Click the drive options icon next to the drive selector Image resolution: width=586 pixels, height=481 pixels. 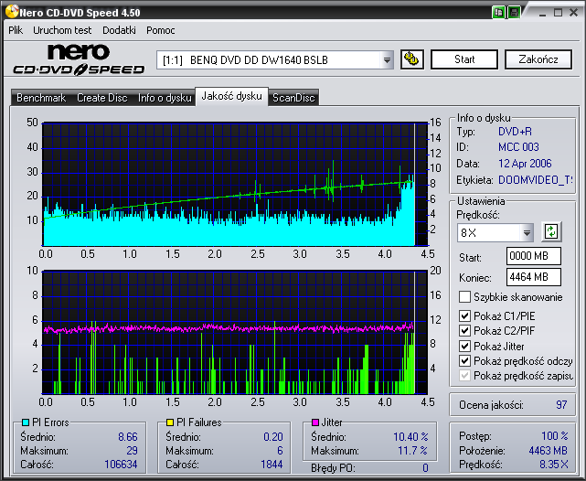(411, 59)
